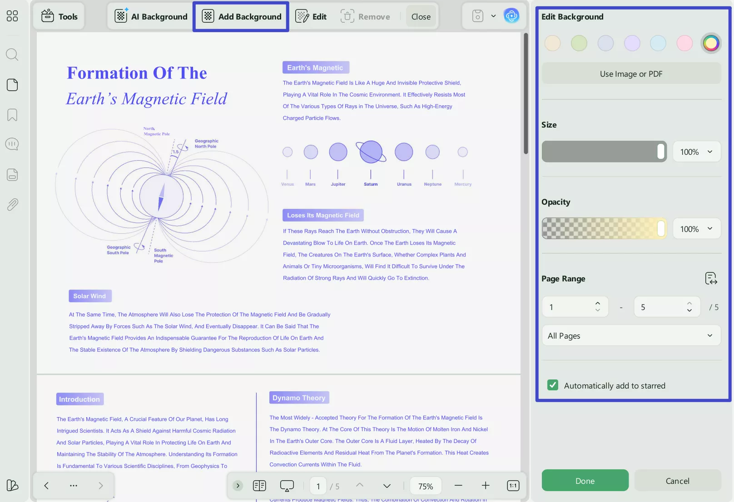Open the comments panel icon
734x502 pixels.
tap(12, 144)
